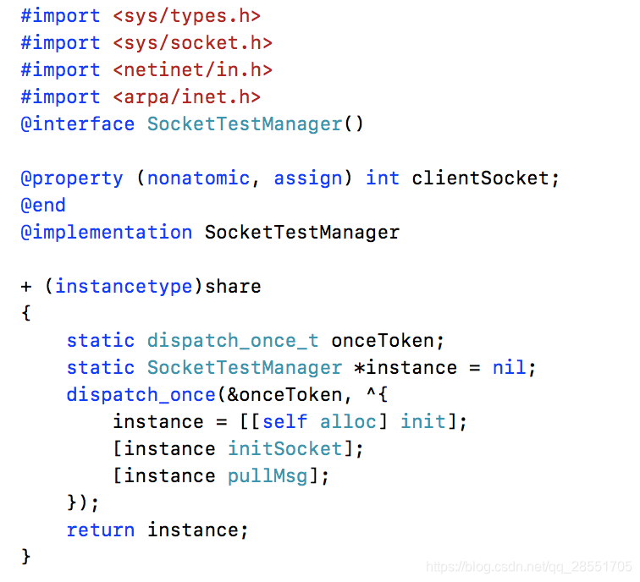Click instance in the return statement
Screen dimensions: 640x582
tap(193, 530)
